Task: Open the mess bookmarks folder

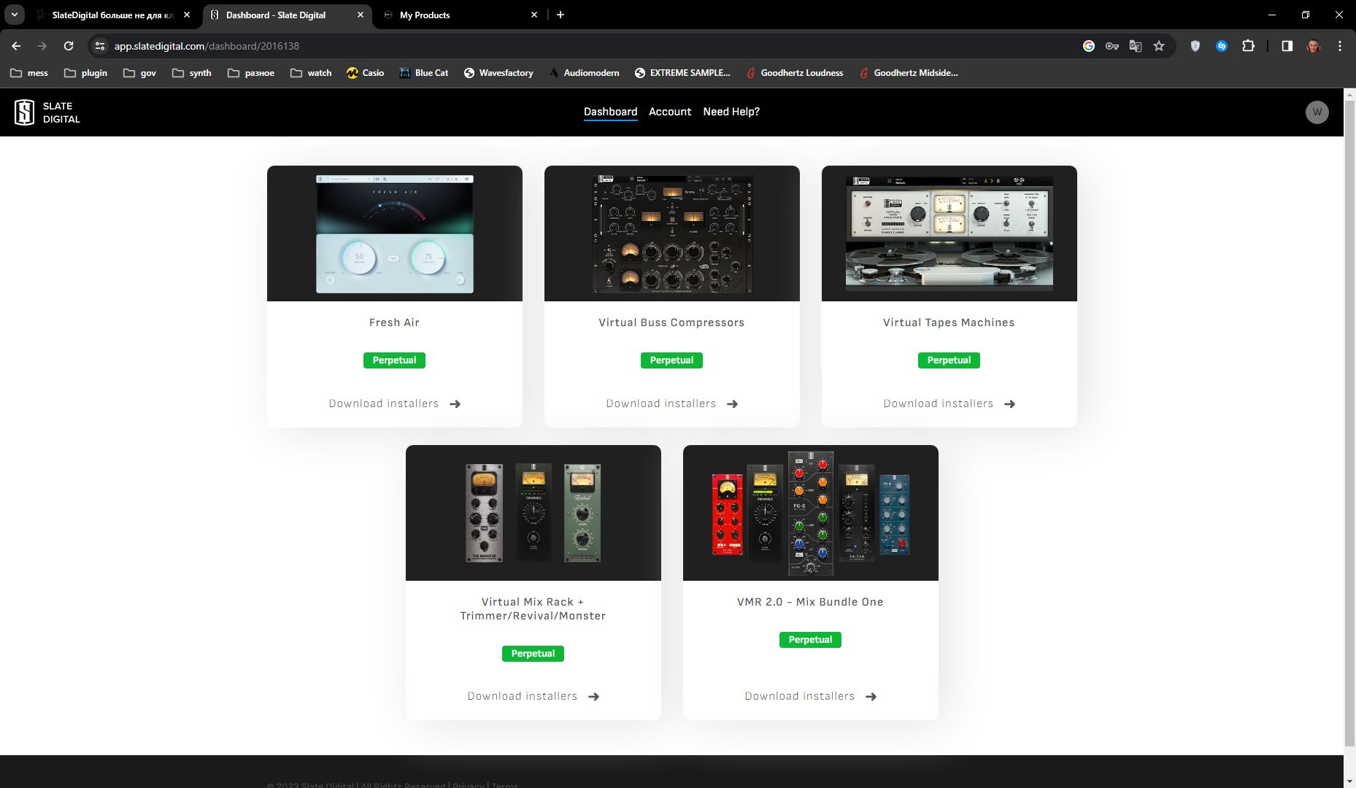Action: coord(29,73)
